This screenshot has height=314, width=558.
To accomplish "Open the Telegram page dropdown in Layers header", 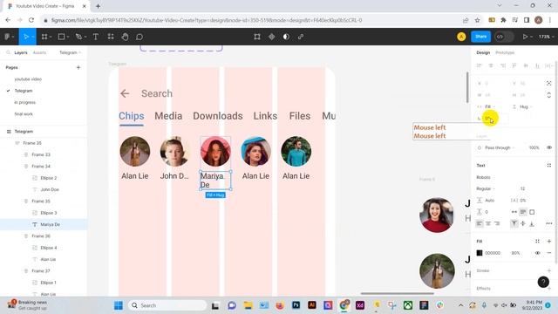I will (x=70, y=52).
